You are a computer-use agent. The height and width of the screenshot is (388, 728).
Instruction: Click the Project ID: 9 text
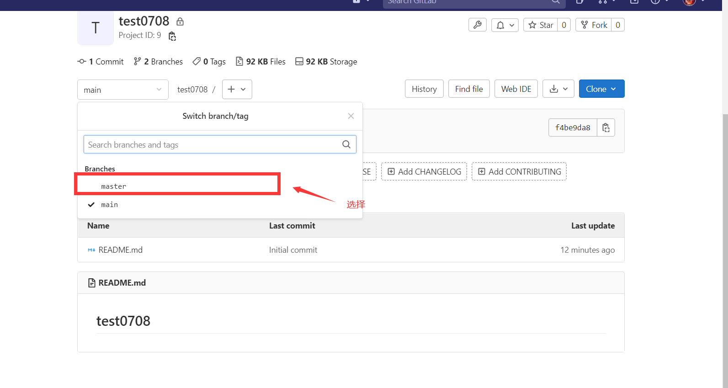(x=140, y=35)
